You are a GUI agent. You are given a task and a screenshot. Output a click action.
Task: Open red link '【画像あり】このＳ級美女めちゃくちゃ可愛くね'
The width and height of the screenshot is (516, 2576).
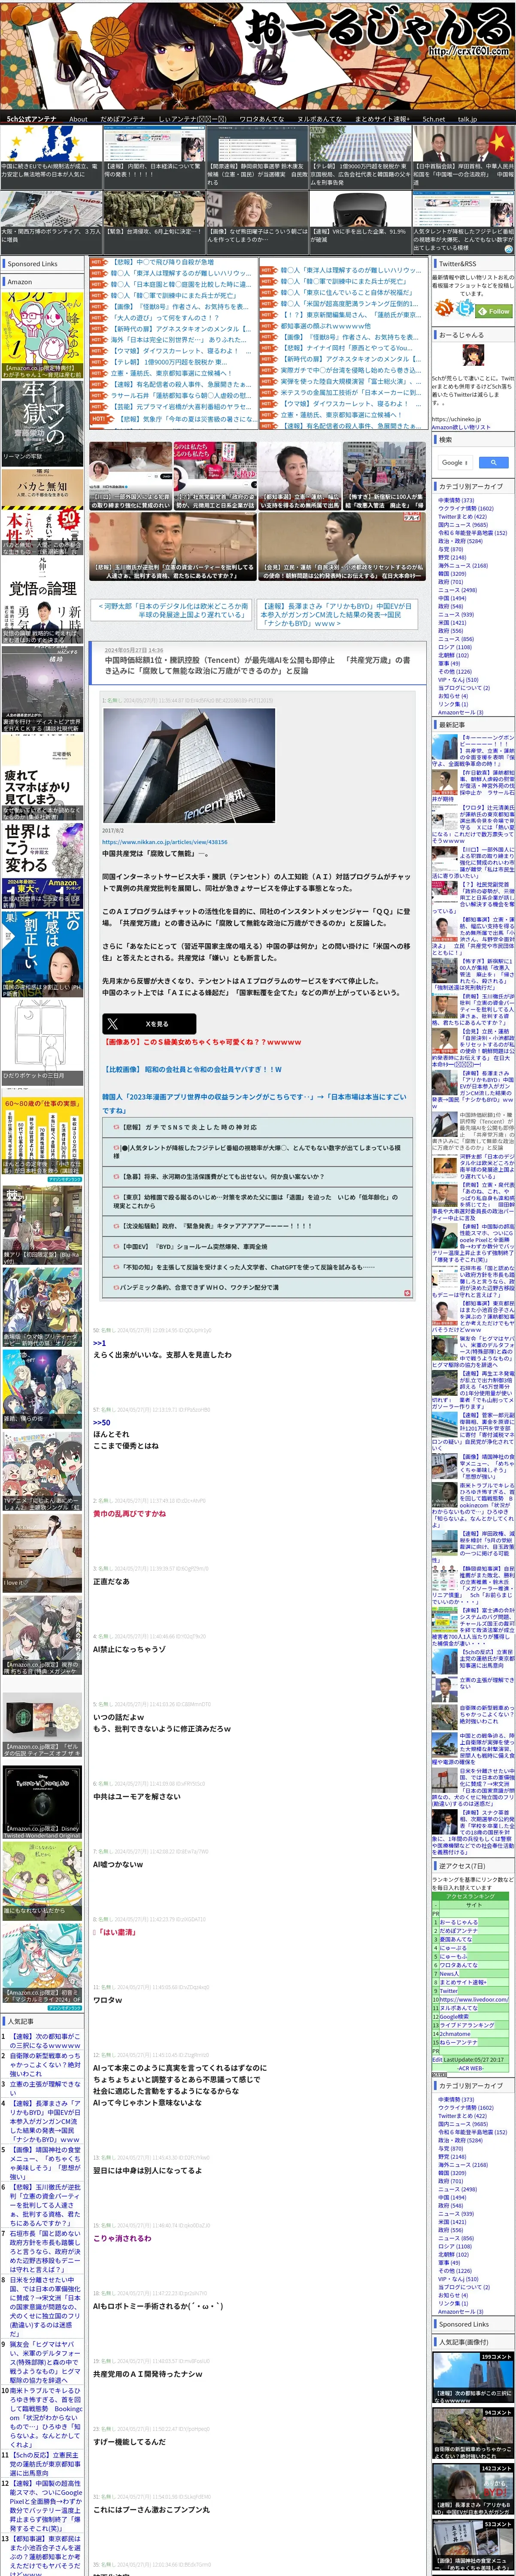pyautogui.click(x=202, y=1042)
